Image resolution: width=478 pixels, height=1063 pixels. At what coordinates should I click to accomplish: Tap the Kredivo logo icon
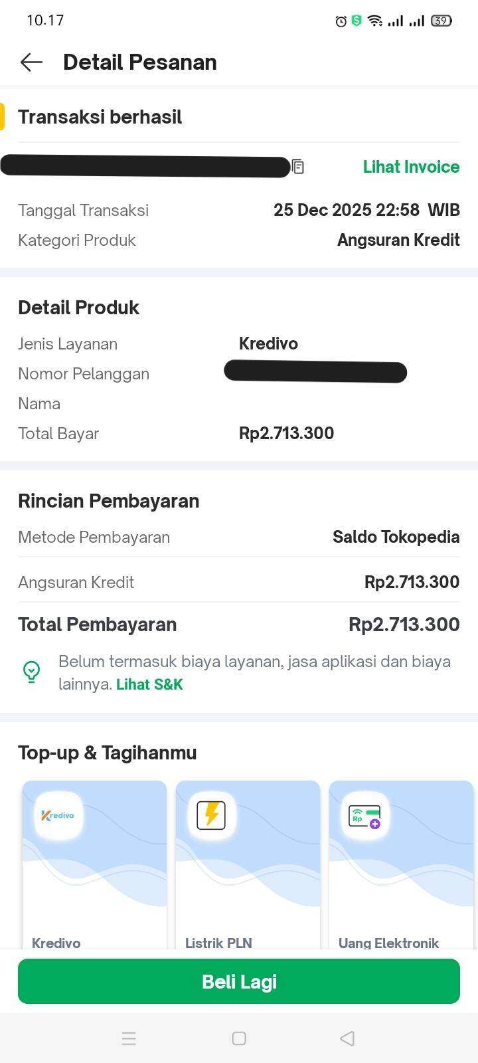click(x=58, y=815)
